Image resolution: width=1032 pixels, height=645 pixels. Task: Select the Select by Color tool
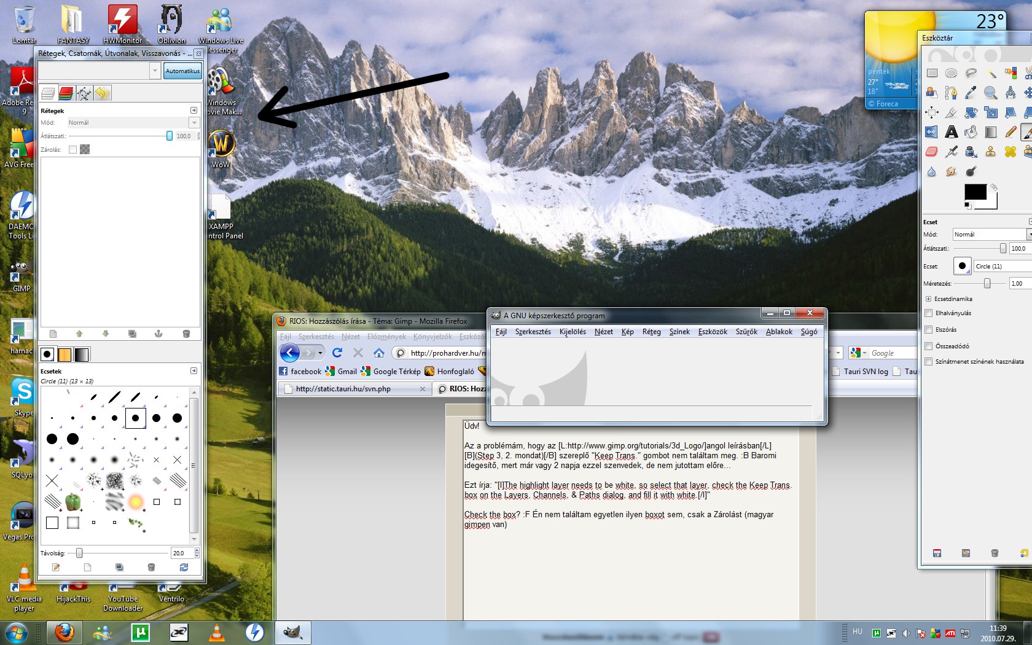1011,74
